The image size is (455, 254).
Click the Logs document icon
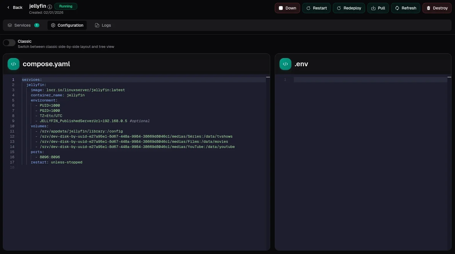[x=97, y=25]
